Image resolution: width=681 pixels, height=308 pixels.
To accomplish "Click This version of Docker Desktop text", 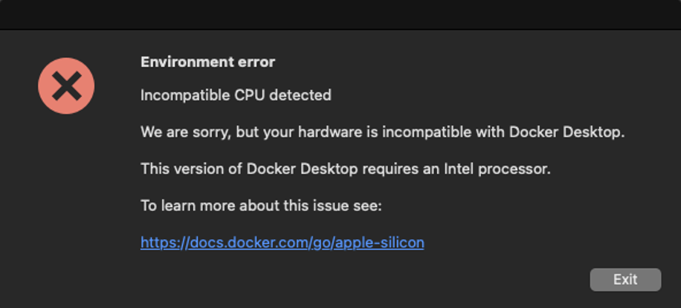I will (x=249, y=169).
